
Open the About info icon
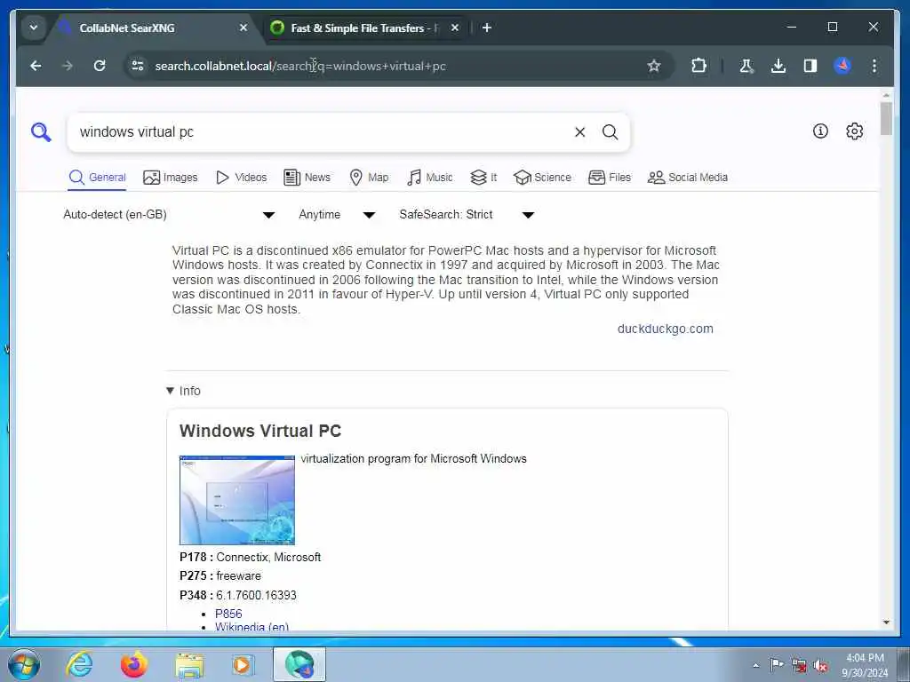tap(820, 131)
